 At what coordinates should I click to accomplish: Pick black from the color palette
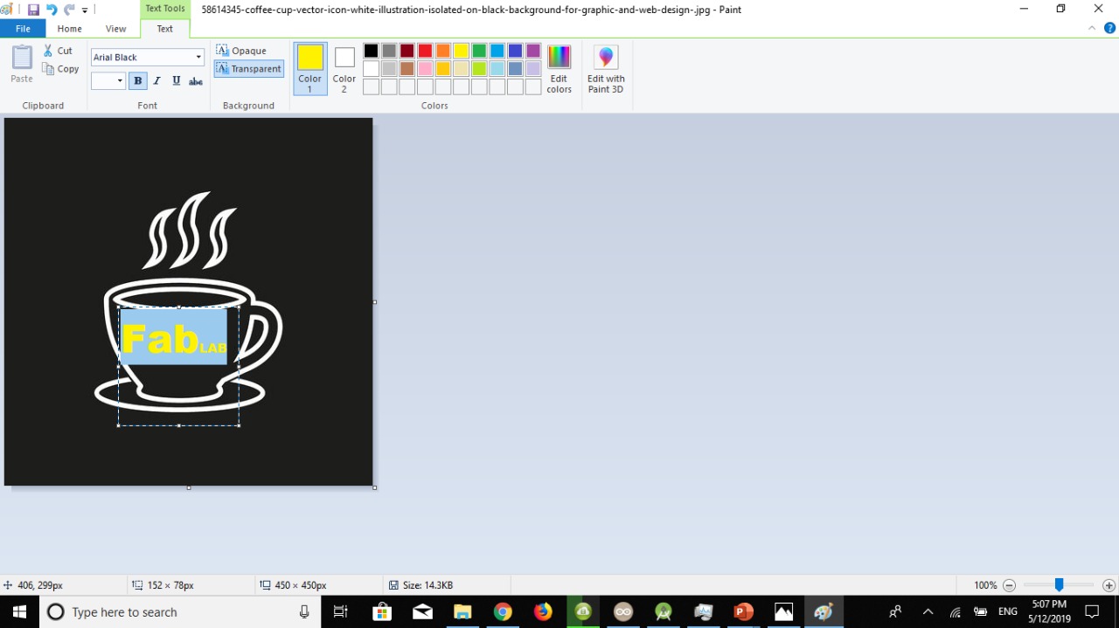coord(372,51)
